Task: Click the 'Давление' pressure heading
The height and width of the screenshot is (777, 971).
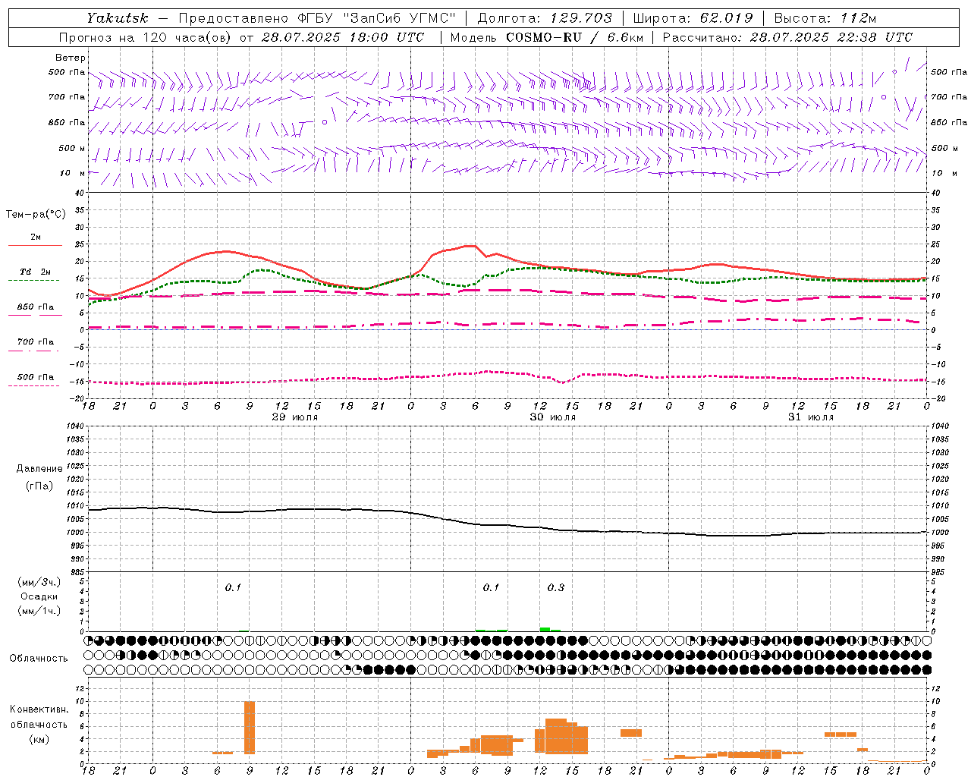Action: pyautogui.click(x=39, y=469)
